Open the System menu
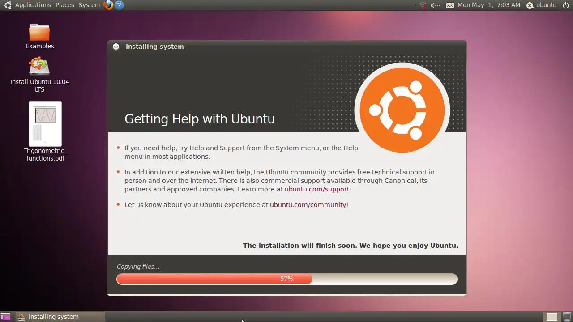 [x=90, y=5]
